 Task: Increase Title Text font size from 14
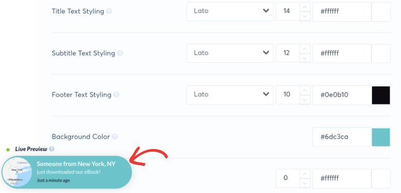[x=305, y=7]
